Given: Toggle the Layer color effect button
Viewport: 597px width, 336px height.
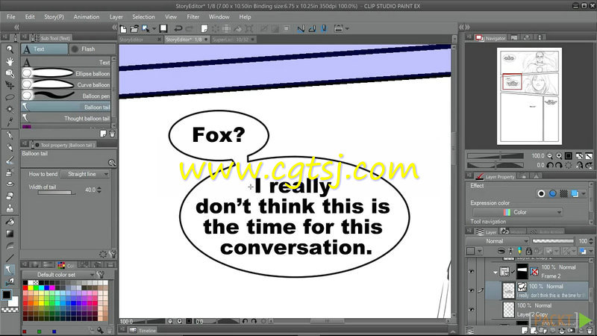Looking at the screenshot, I should pyautogui.click(x=575, y=194).
